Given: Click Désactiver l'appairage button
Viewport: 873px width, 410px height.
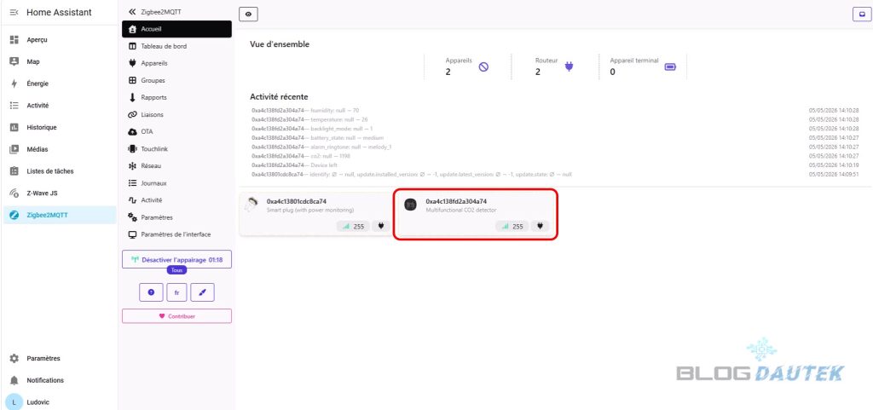Looking at the screenshot, I should pos(176,260).
